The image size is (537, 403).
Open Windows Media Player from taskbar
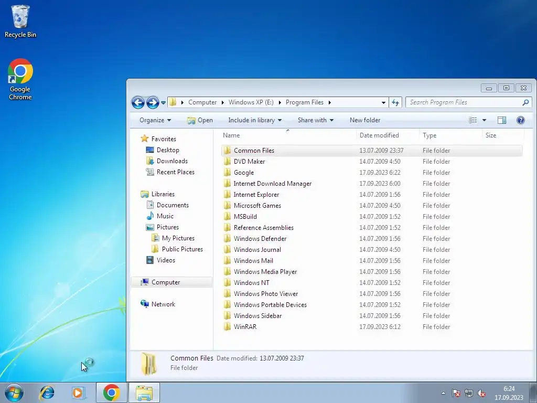(x=78, y=393)
